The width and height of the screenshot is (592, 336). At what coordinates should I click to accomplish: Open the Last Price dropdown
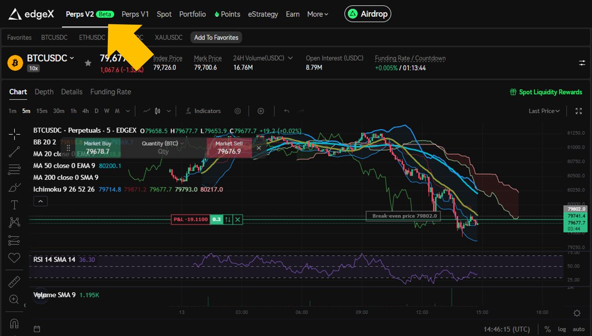click(x=544, y=111)
